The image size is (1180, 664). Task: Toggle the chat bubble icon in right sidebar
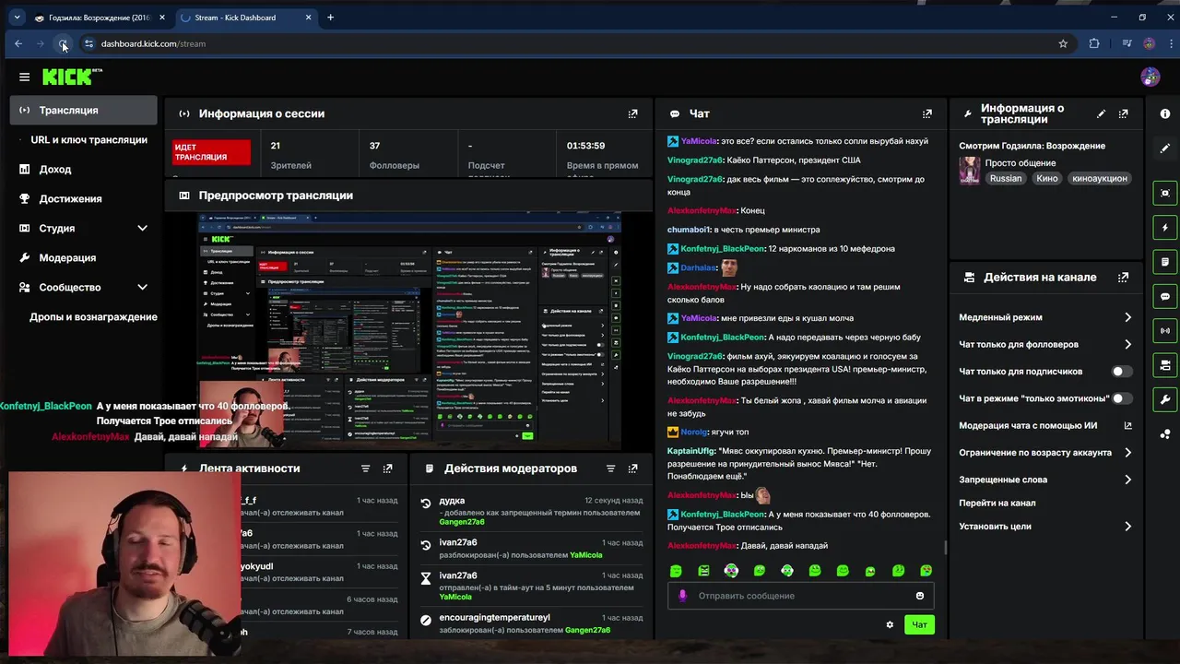pos(1165,297)
